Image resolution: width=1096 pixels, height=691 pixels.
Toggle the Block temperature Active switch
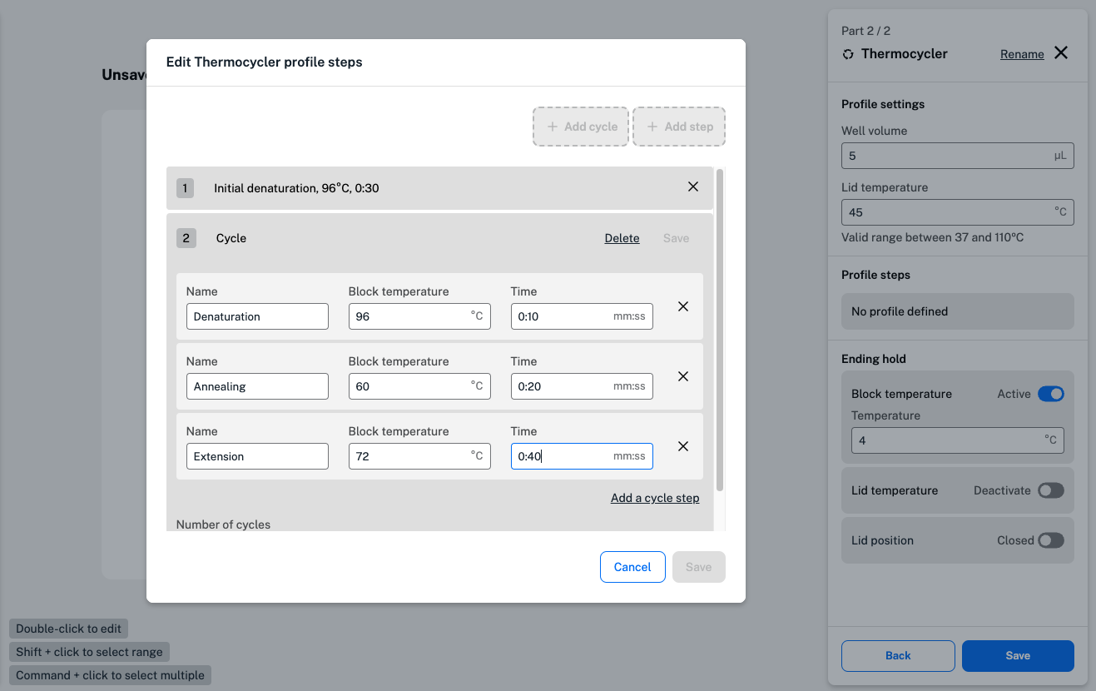point(1050,394)
